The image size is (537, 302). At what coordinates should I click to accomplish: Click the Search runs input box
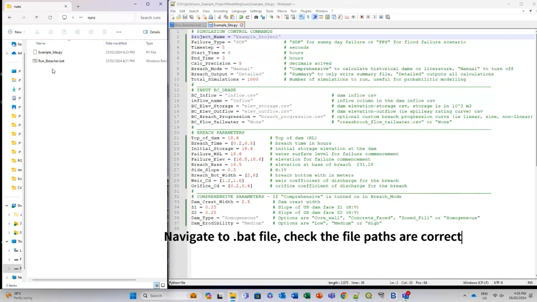pyautogui.click(x=150, y=18)
